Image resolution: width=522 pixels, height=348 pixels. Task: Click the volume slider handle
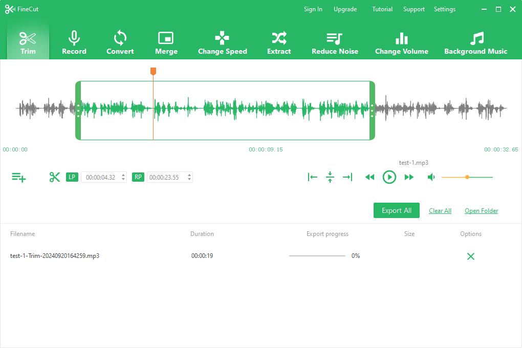pyautogui.click(x=467, y=177)
